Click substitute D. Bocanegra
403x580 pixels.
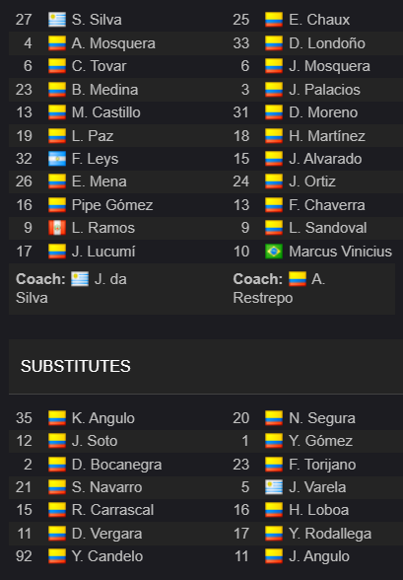(x=116, y=465)
